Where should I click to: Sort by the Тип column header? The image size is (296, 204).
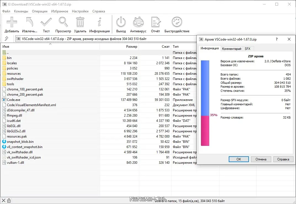click(x=184, y=47)
